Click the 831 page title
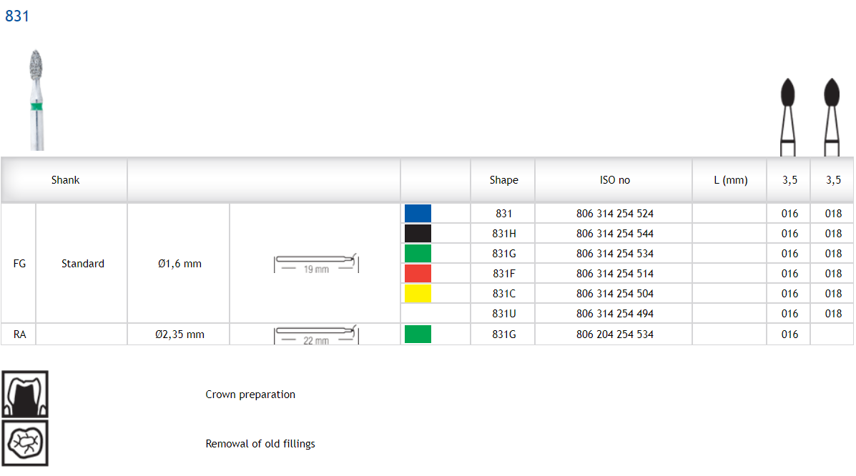The width and height of the screenshot is (856, 476). pyautogui.click(x=17, y=16)
